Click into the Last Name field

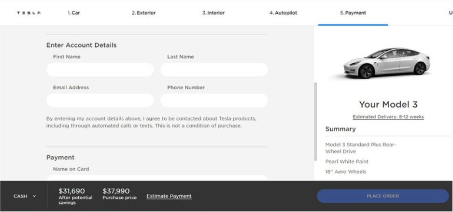pos(214,70)
